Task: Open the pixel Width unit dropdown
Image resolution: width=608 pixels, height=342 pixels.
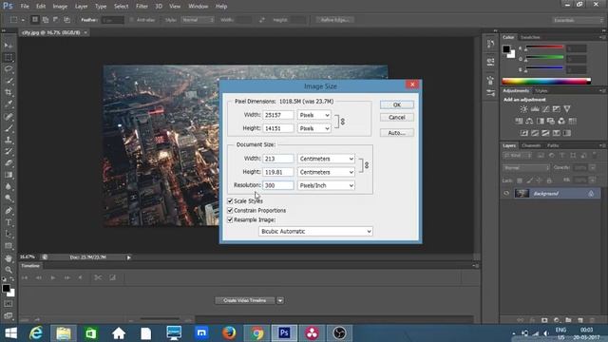Action: click(314, 115)
